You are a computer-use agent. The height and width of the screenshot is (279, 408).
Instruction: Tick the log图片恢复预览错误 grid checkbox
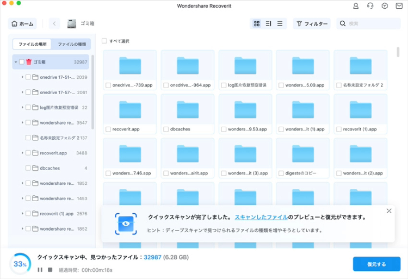(224, 85)
